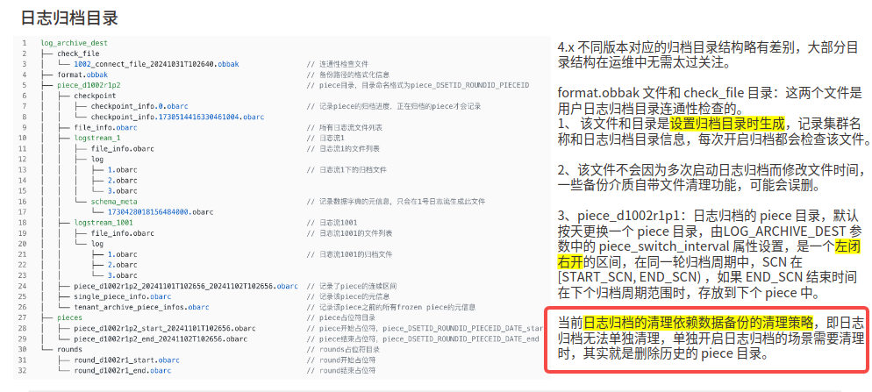Click the check_file directory entry

click(x=78, y=53)
